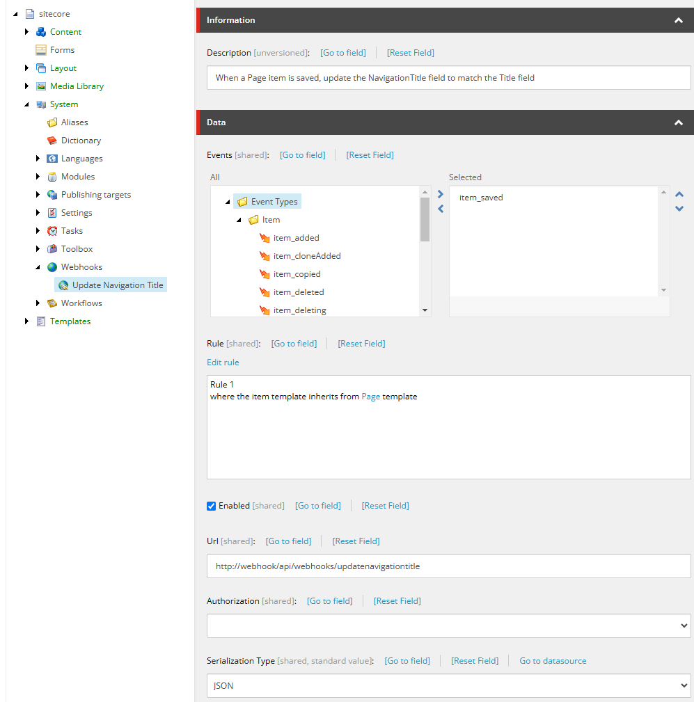Click the Publishing targets icon
Image resolution: width=694 pixels, height=702 pixels.
(52, 195)
